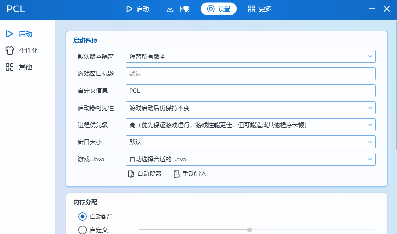The width and height of the screenshot is (397, 234).
Task: Go to 个性化 settings page
Action: point(28,50)
